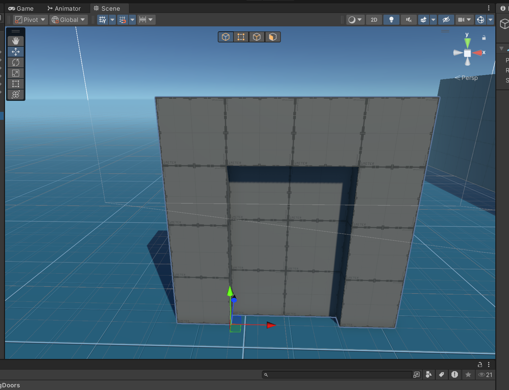Search by label tag icon

pyautogui.click(x=442, y=375)
